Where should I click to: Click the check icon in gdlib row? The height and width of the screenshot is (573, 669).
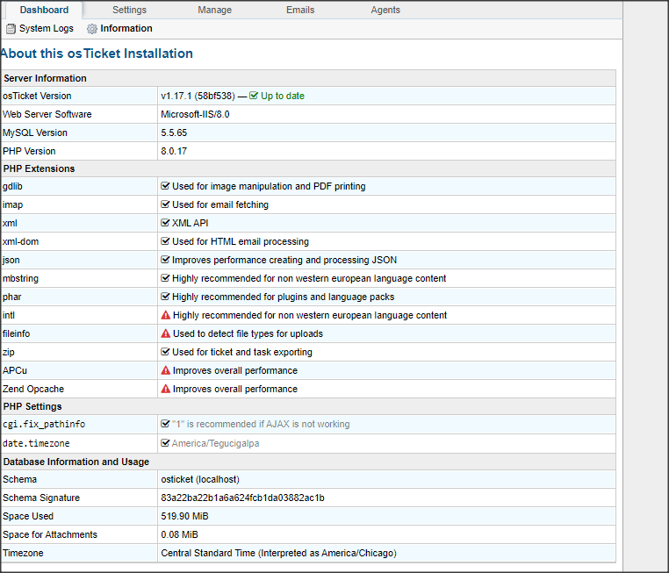click(165, 186)
